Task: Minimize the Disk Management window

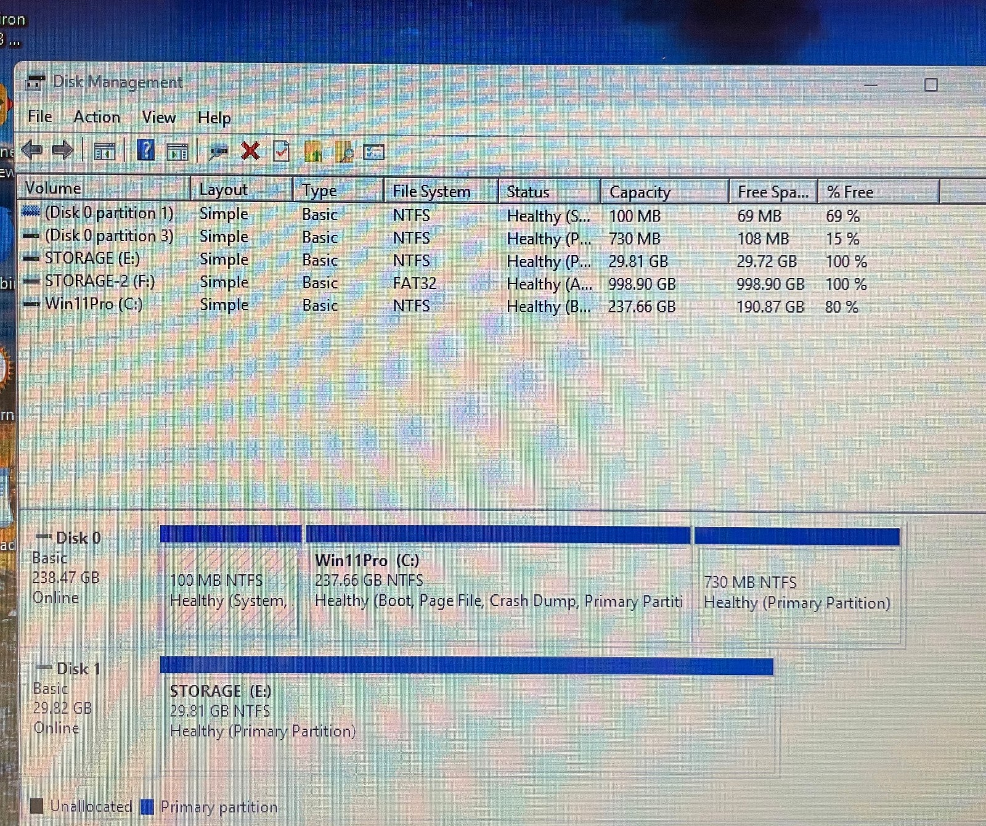Action: (870, 85)
